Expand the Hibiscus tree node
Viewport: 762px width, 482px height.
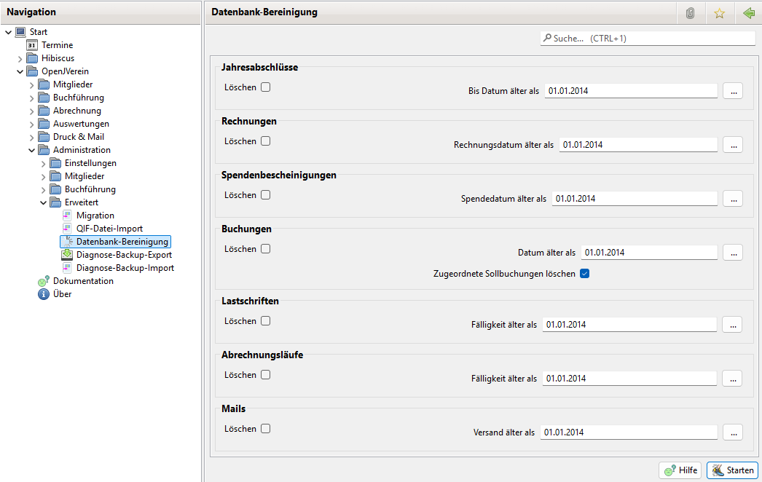(20, 58)
